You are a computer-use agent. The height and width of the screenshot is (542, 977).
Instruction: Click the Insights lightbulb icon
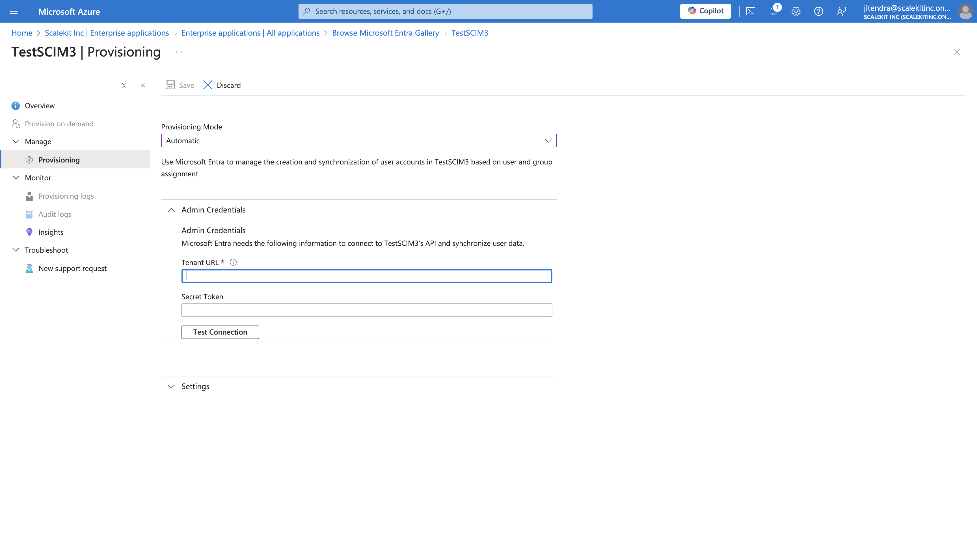[x=29, y=232]
